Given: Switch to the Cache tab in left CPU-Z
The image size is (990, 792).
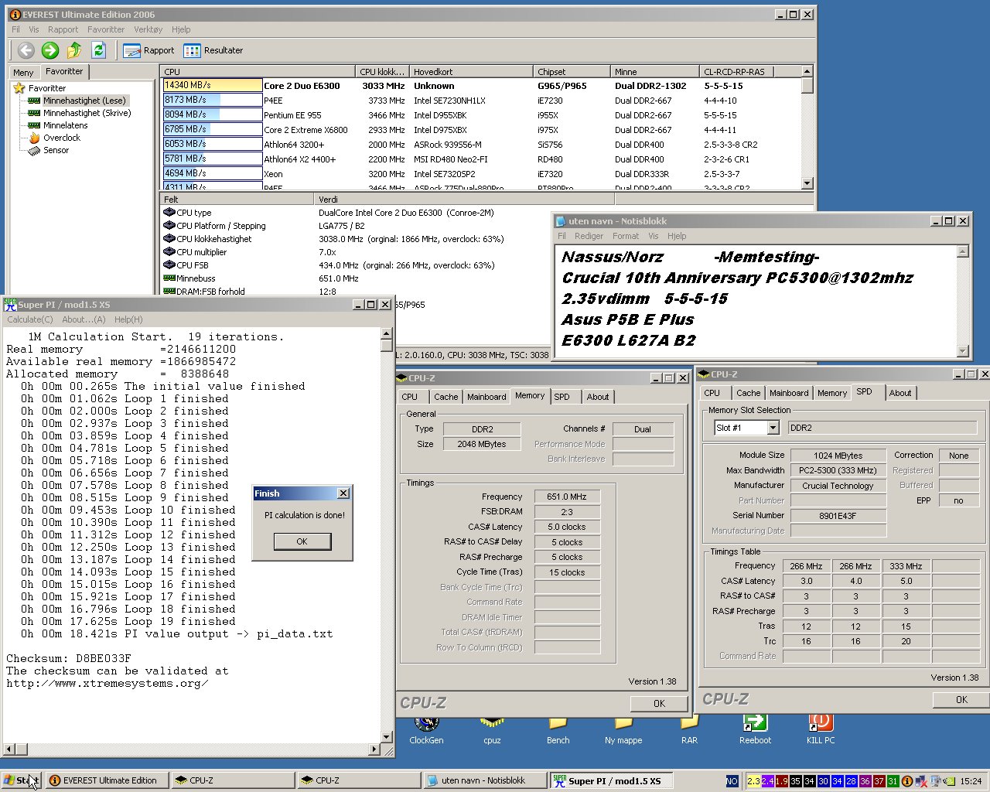Looking at the screenshot, I should (x=445, y=397).
